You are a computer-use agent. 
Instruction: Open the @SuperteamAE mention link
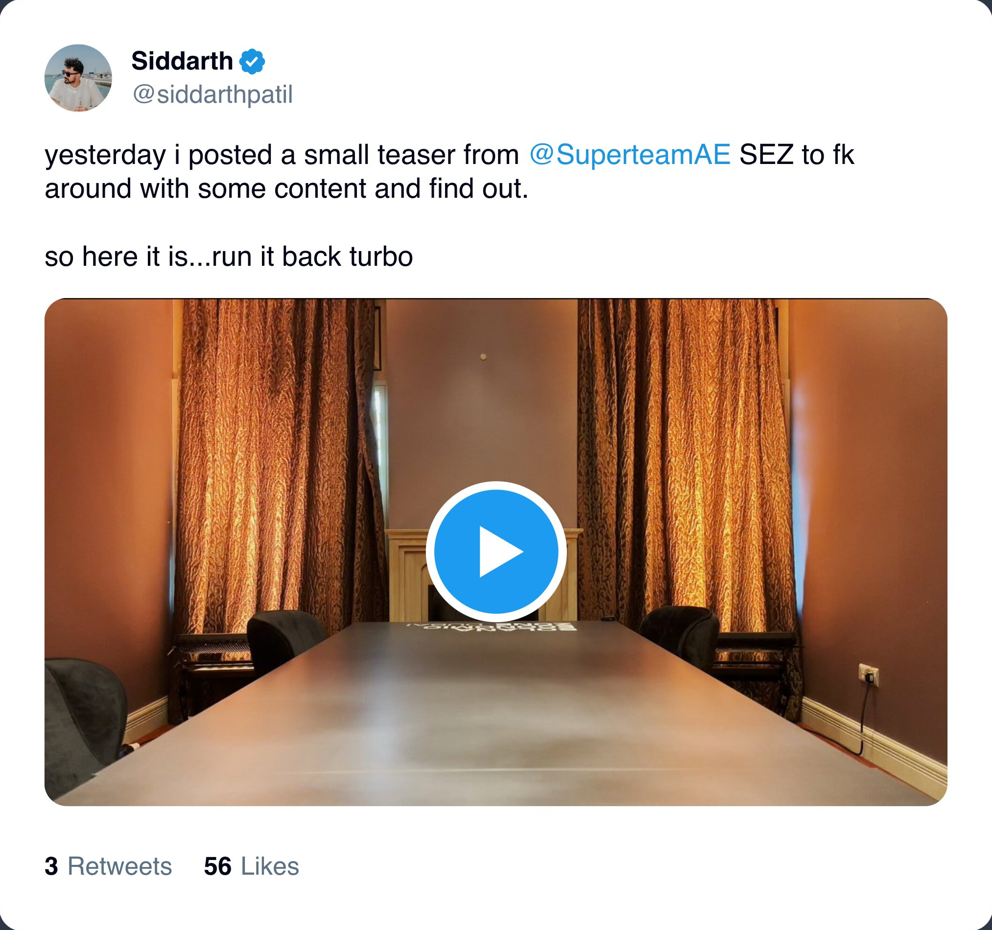click(x=630, y=154)
